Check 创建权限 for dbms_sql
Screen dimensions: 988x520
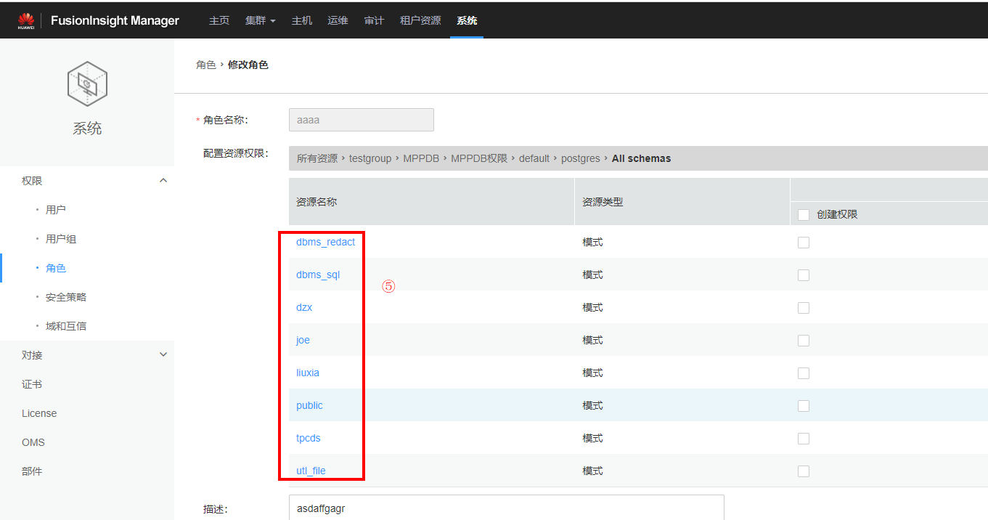804,275
